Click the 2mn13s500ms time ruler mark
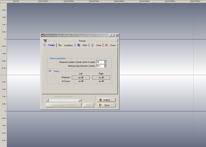 click(145, 1)
